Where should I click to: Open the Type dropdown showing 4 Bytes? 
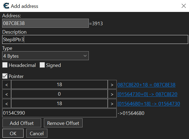45,56
